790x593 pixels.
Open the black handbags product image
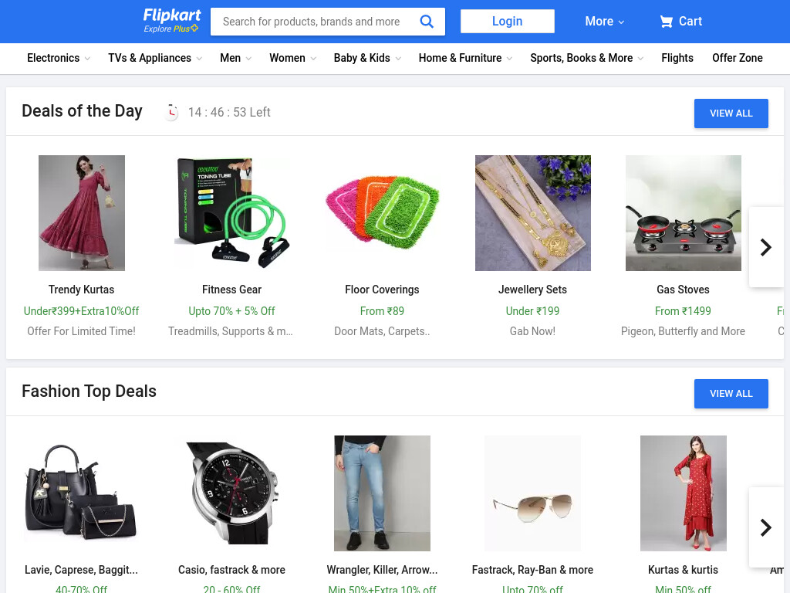click(82, 493)
